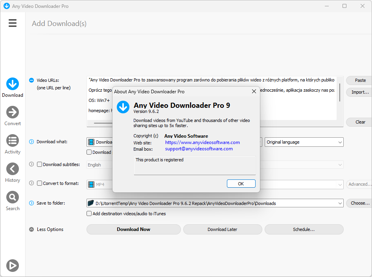This screenshot has width=372, height=277.
Task: Click OK in the About dialog
Action: (241, 183)
